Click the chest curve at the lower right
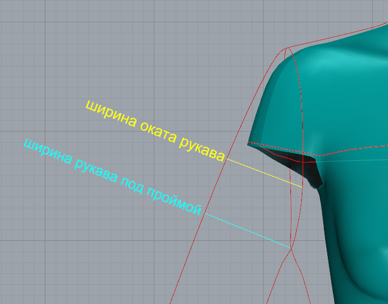This screenshot has height=304, width=388. pos(363,284)
